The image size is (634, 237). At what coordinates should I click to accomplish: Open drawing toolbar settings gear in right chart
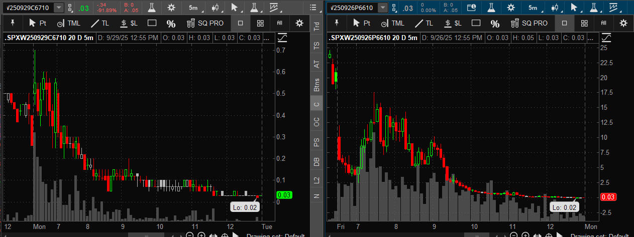click(x=623, y=23)
